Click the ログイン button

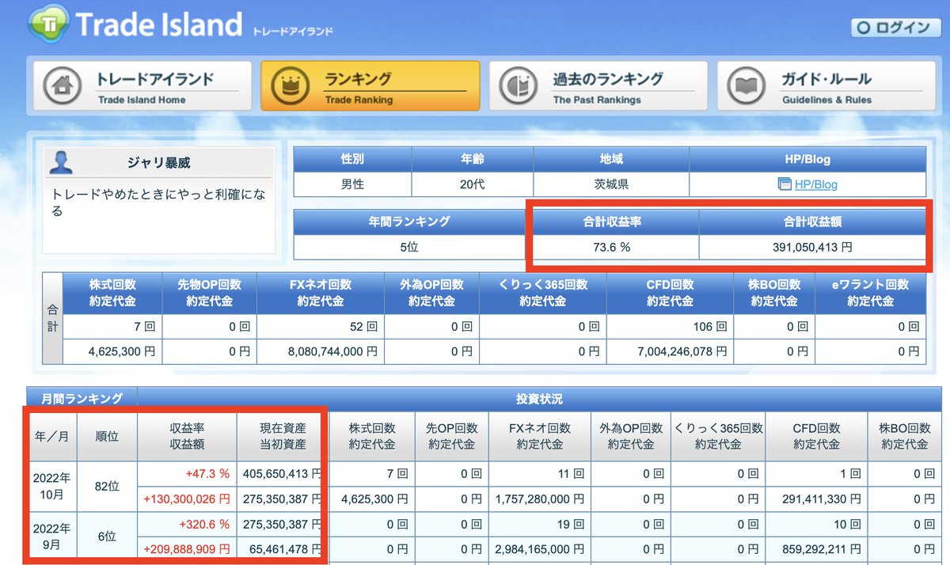895,28
